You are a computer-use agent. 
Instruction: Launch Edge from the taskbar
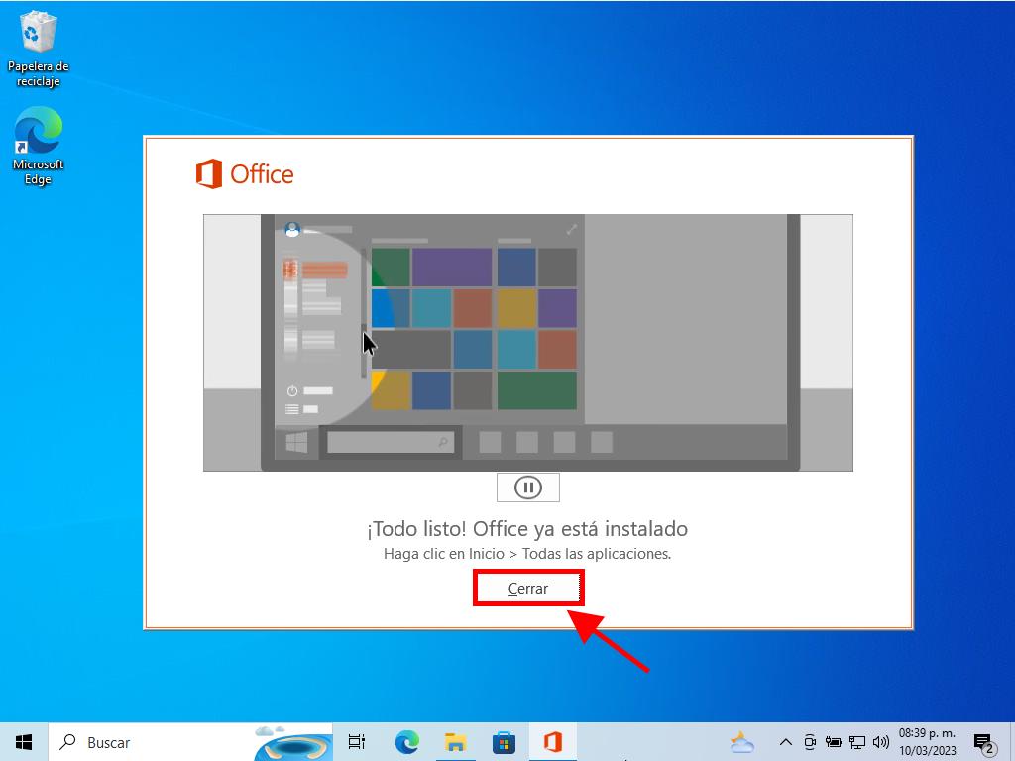[406, 741]
